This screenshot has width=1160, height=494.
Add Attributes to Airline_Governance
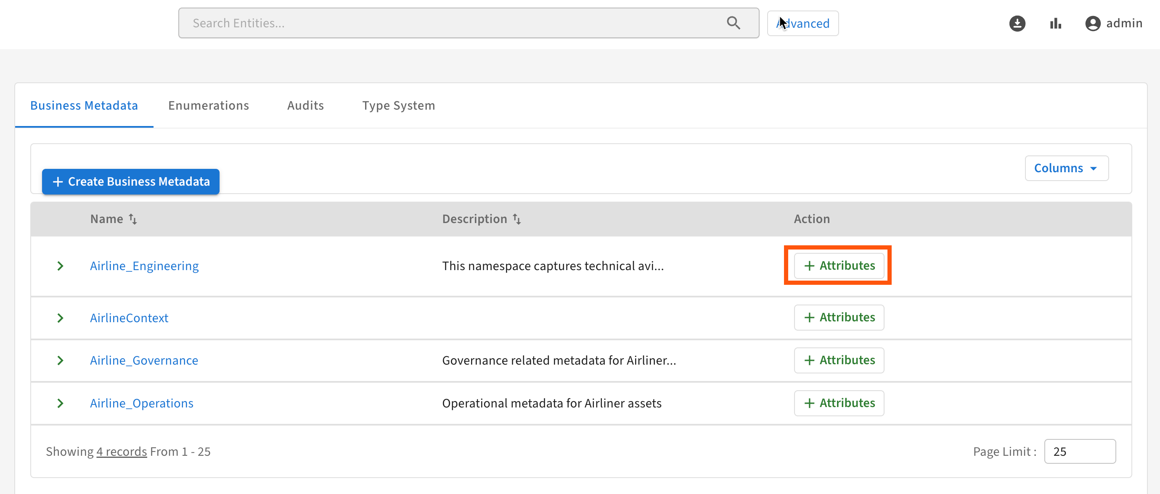point(839,360)
